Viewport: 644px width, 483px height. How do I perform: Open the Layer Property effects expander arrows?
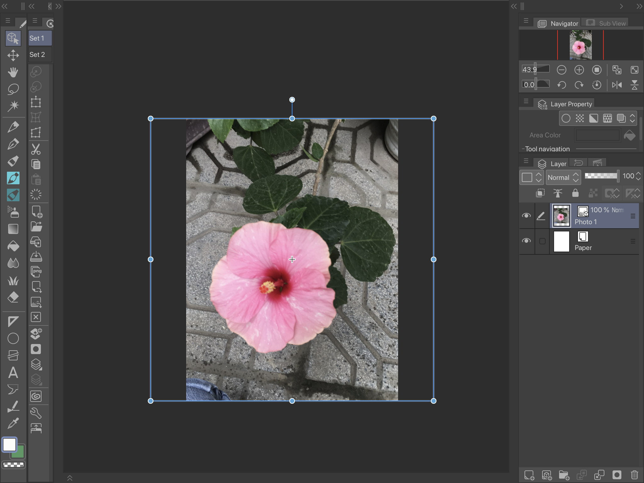[632, 118]
